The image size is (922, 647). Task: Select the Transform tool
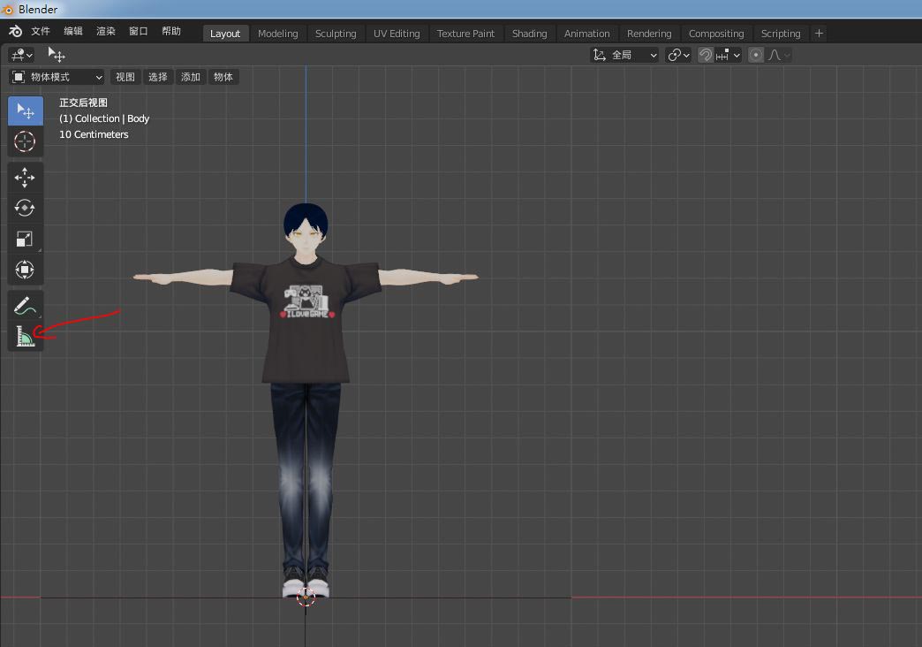25,270
